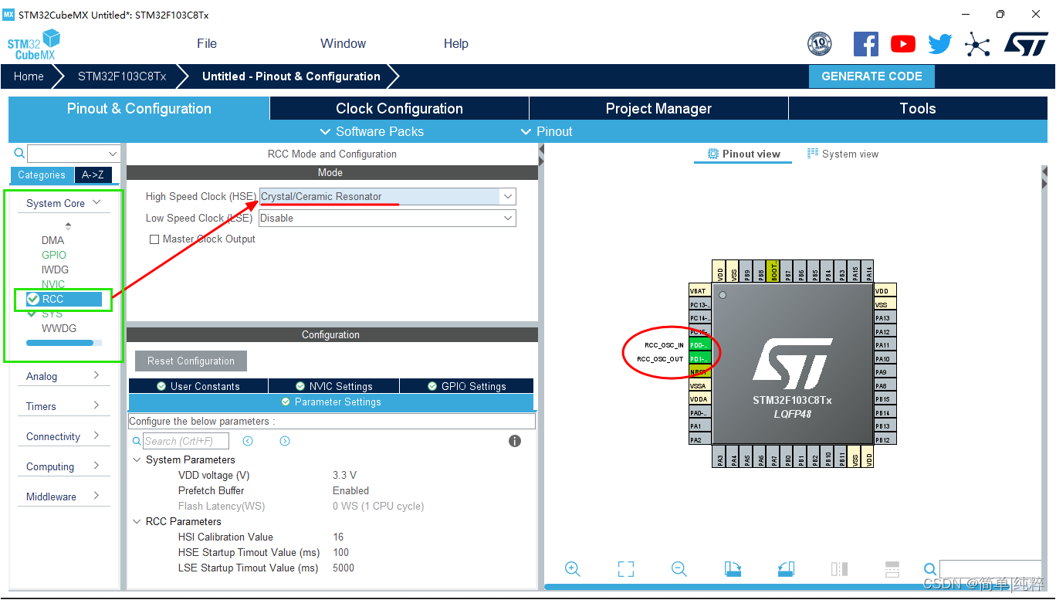Click the Reset Configuration button
Screen dimensions: 1056x600
click(191, 361)
